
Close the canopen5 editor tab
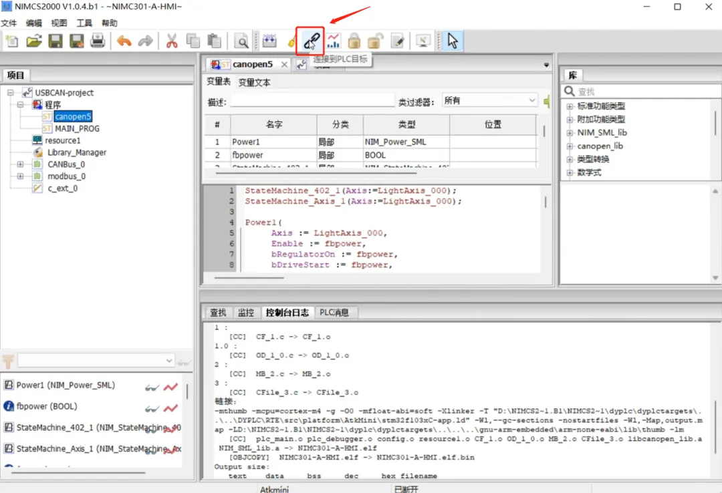point(285,64)
